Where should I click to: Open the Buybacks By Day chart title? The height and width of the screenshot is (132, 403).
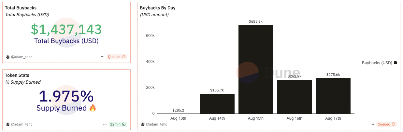(158, 8)
